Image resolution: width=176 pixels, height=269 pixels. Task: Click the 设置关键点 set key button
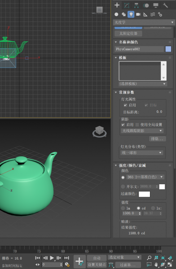pyautogui.click(x=97, y=265)
